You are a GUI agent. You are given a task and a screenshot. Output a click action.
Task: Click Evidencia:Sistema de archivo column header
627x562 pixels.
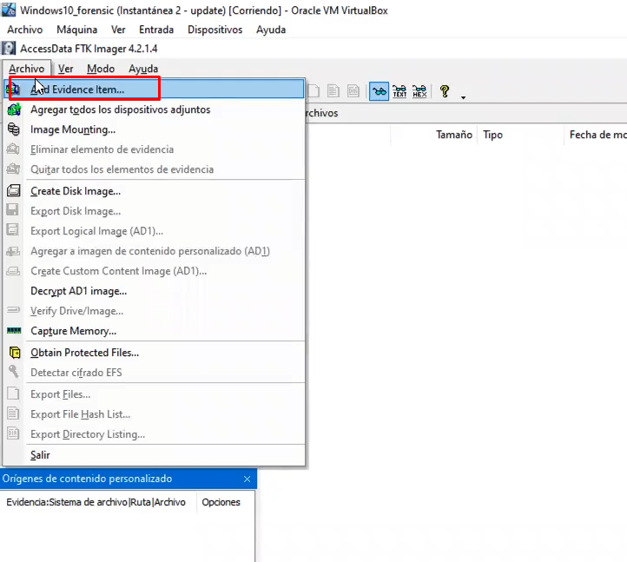point(98,502)
